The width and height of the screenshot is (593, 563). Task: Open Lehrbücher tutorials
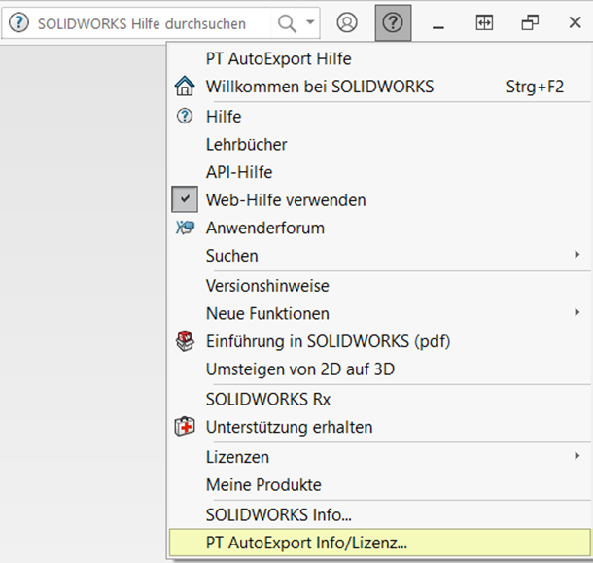[380, 145]
